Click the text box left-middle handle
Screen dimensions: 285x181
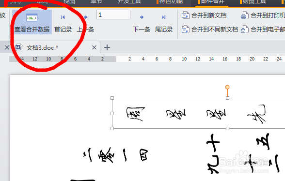112,113
